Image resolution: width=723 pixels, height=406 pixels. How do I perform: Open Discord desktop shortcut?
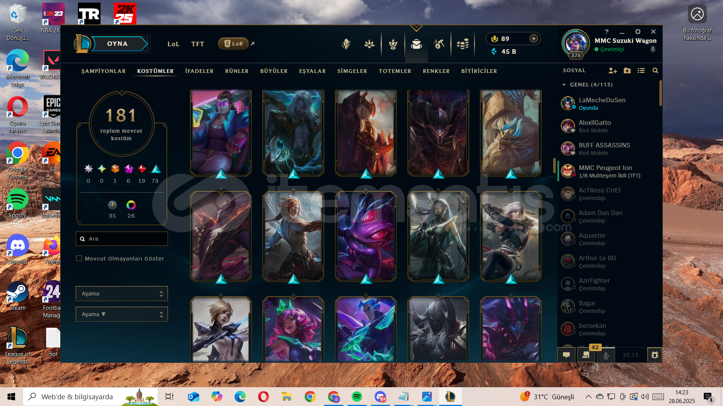17,249
